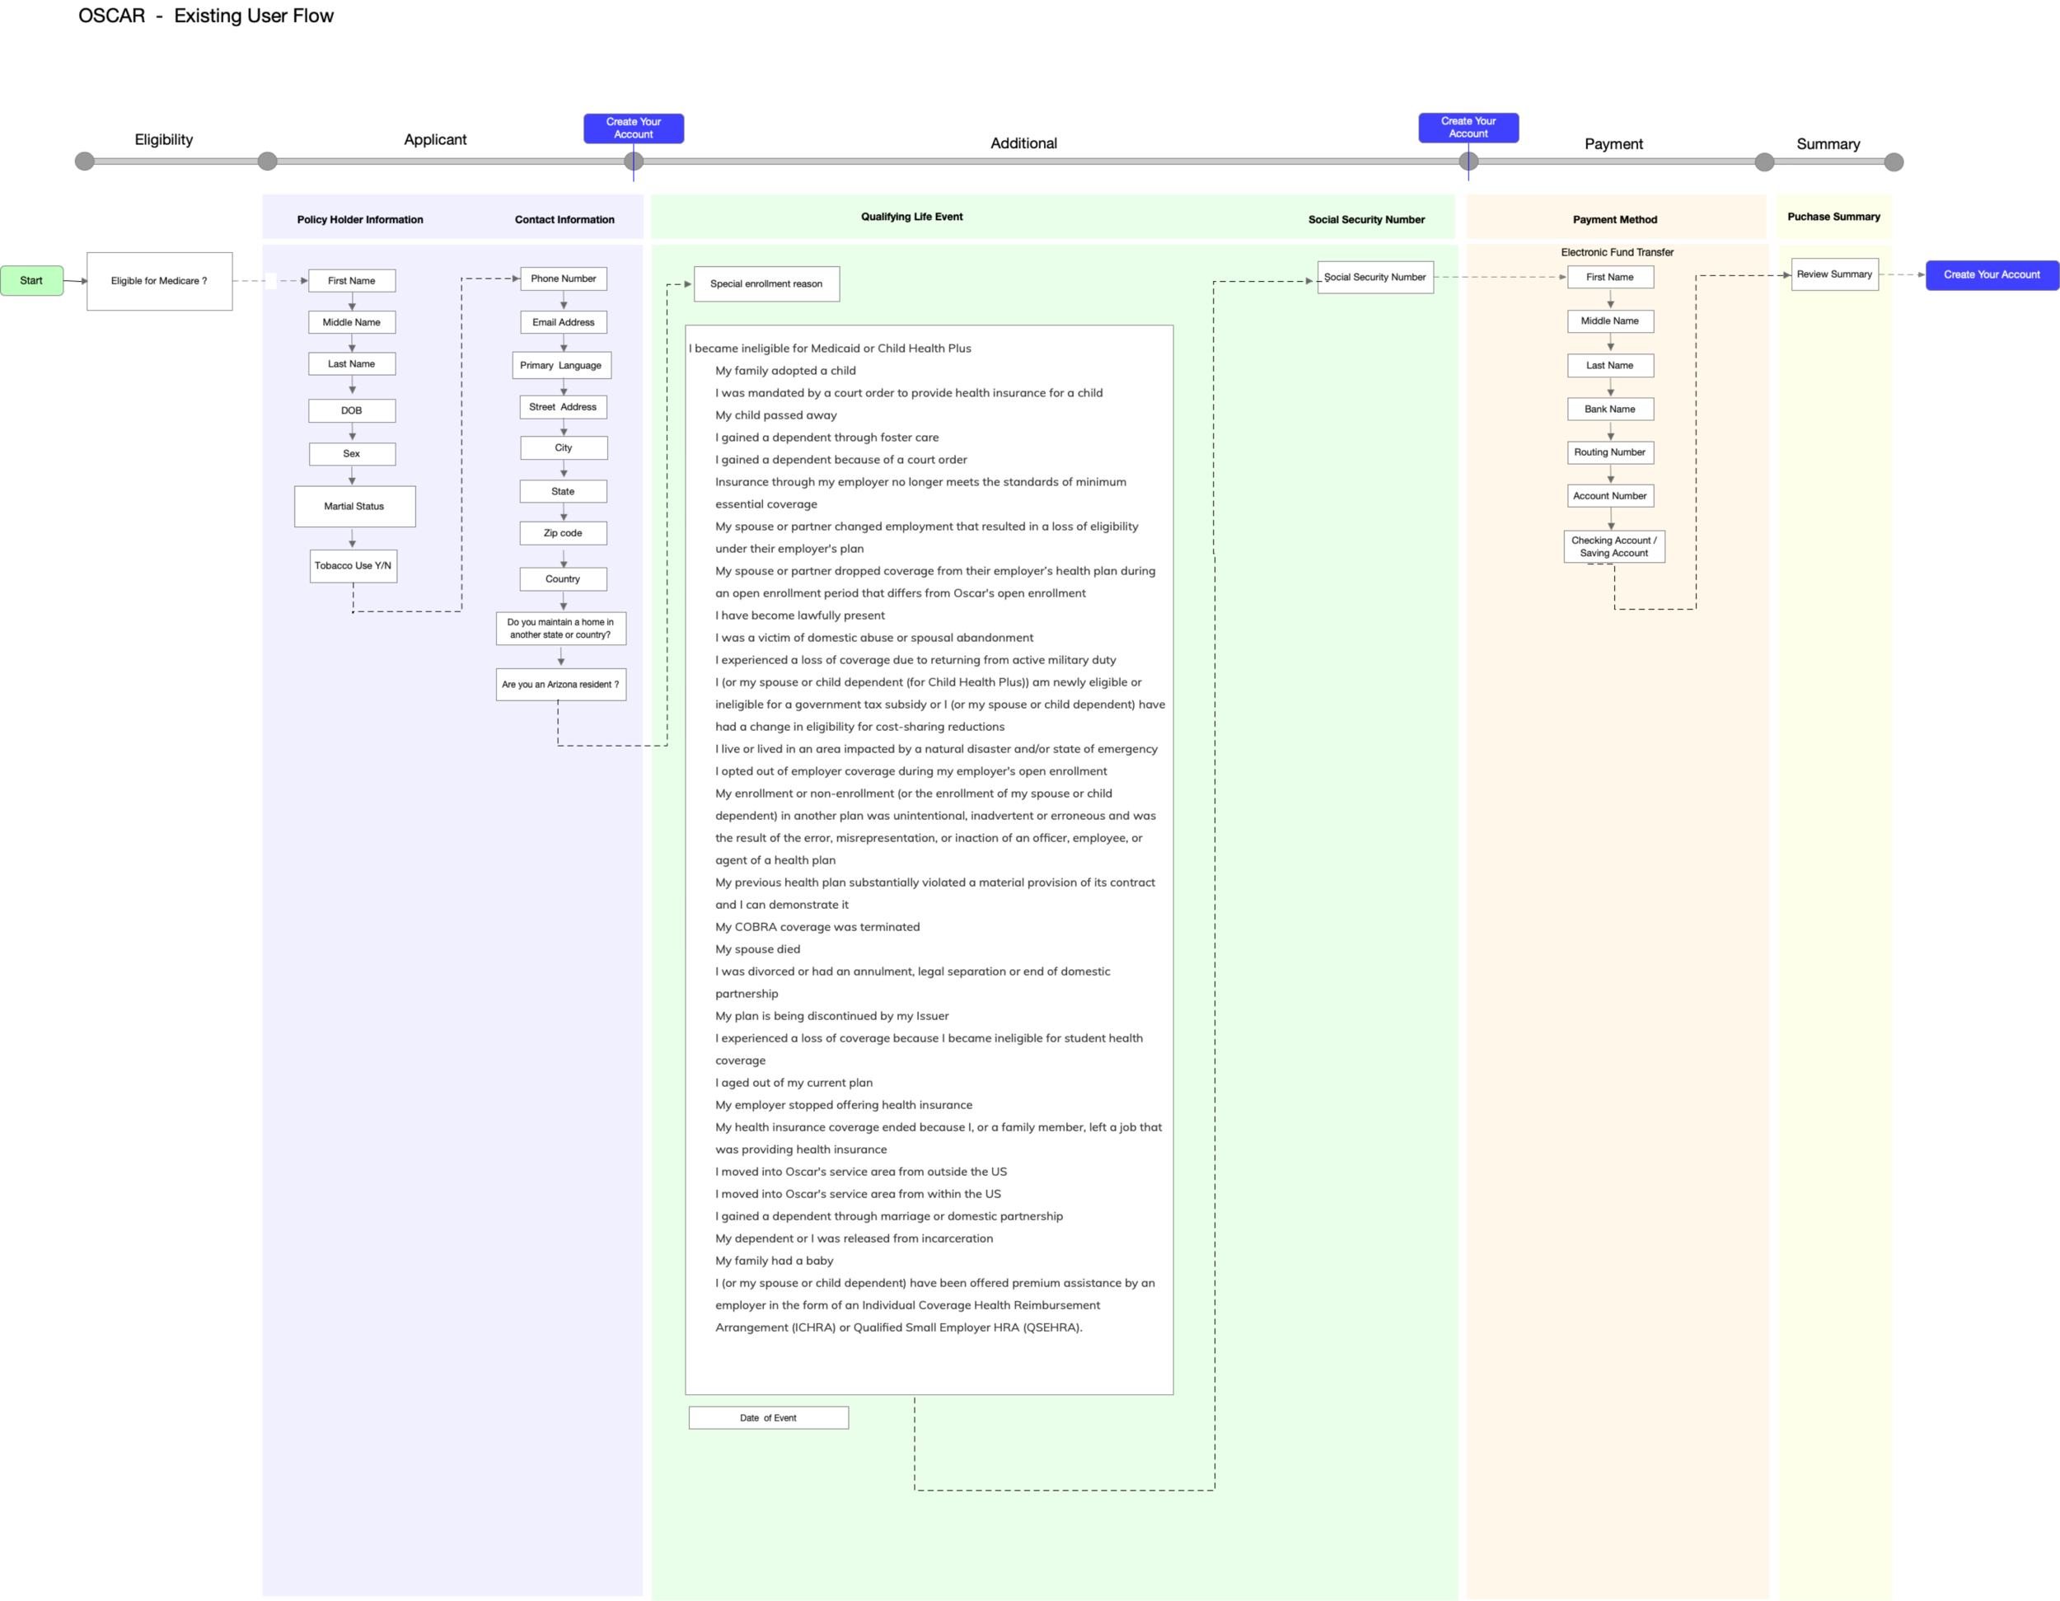
Task: Select First Name box under Policy Holder Information
Action: tap(352, 280)
